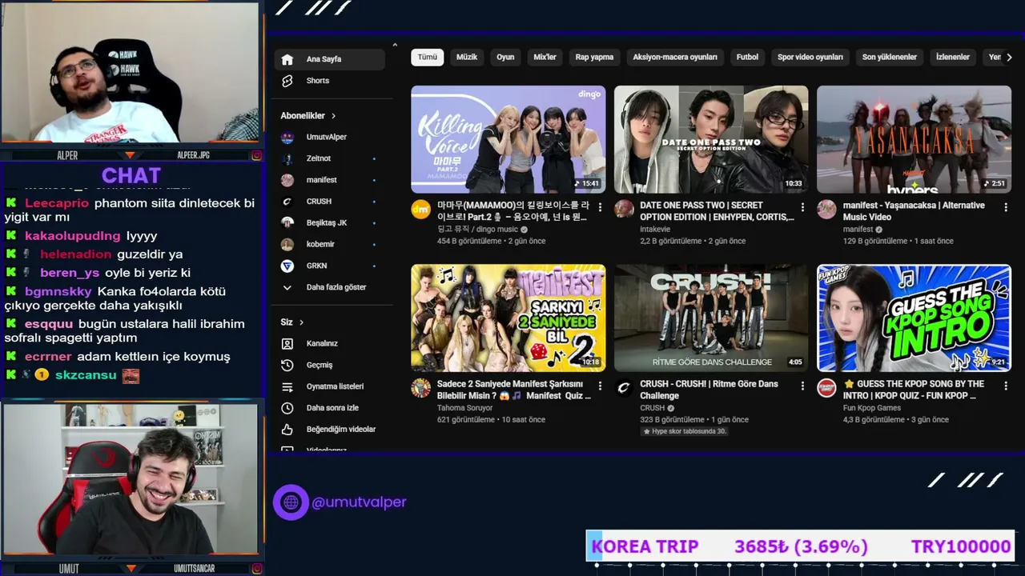Open Kanalınız in the sidebar
This screenshot has height=576, width=1025.
tap(329, 343)
